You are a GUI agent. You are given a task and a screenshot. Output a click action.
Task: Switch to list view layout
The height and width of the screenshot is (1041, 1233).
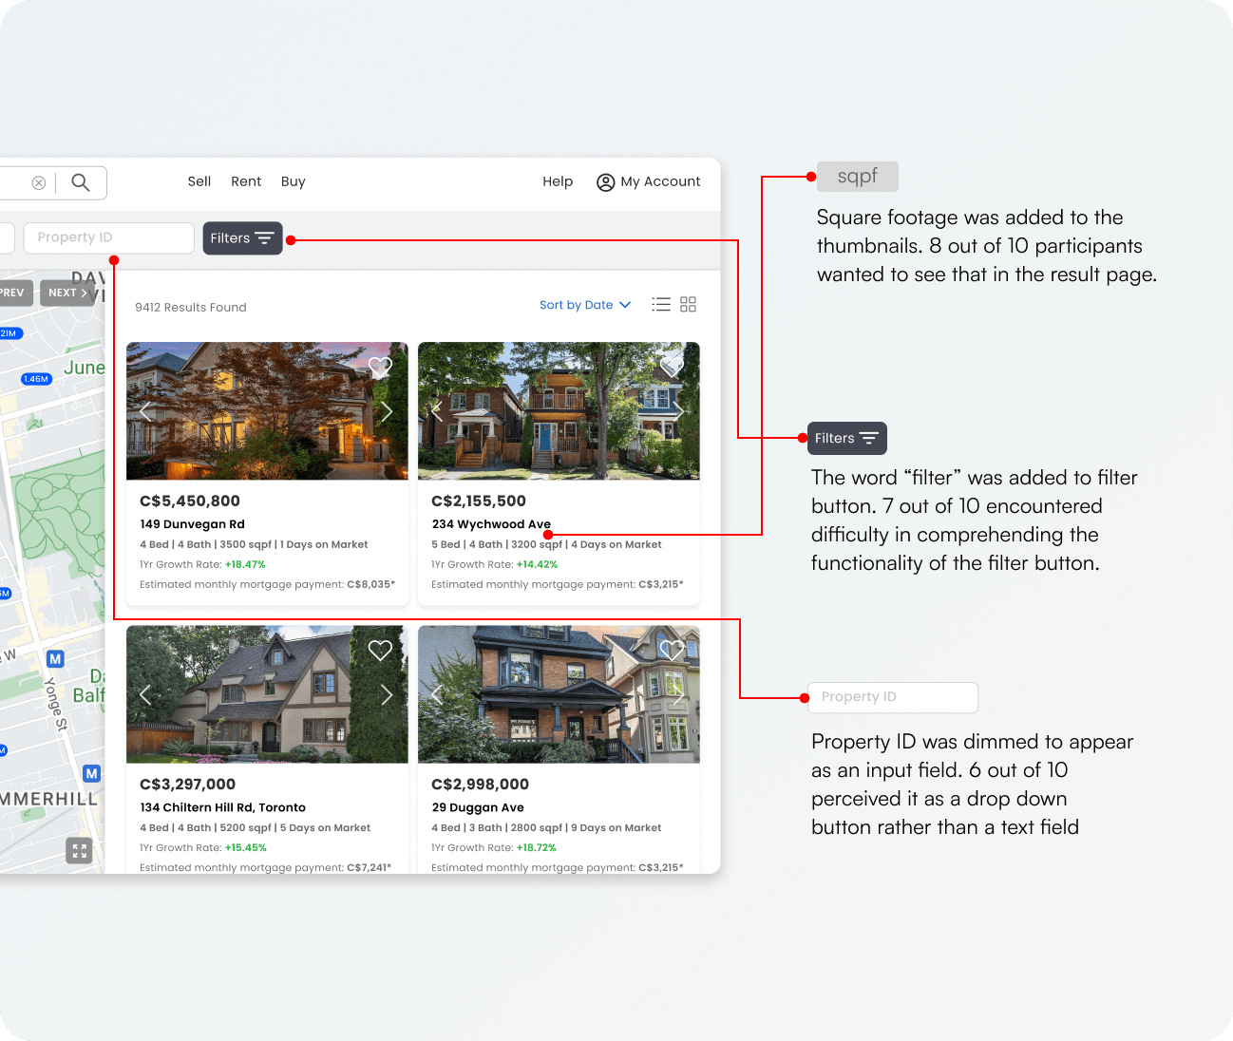(661, 305)
